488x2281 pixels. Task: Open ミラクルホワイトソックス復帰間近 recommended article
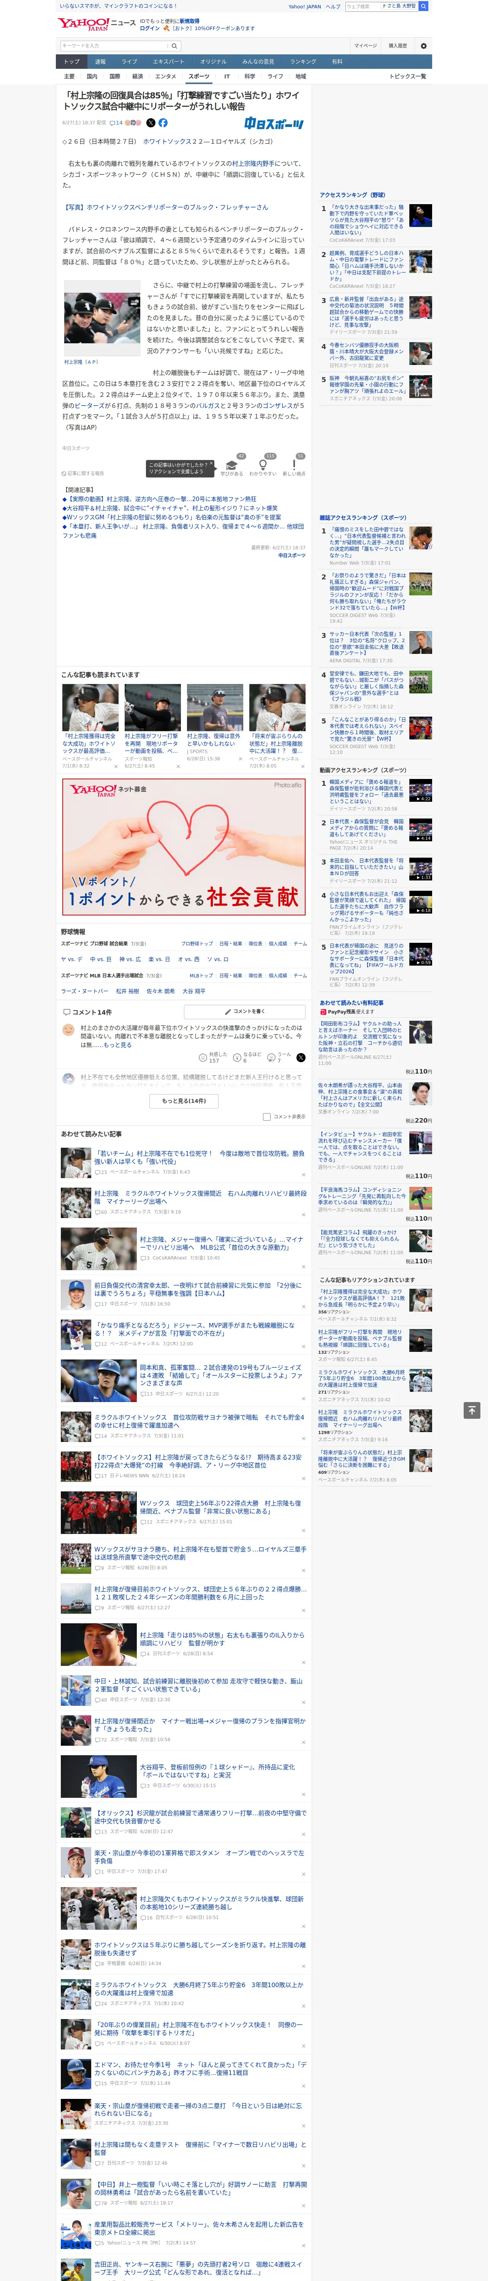(200, 1197)
